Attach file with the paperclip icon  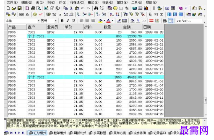[154, 8]
